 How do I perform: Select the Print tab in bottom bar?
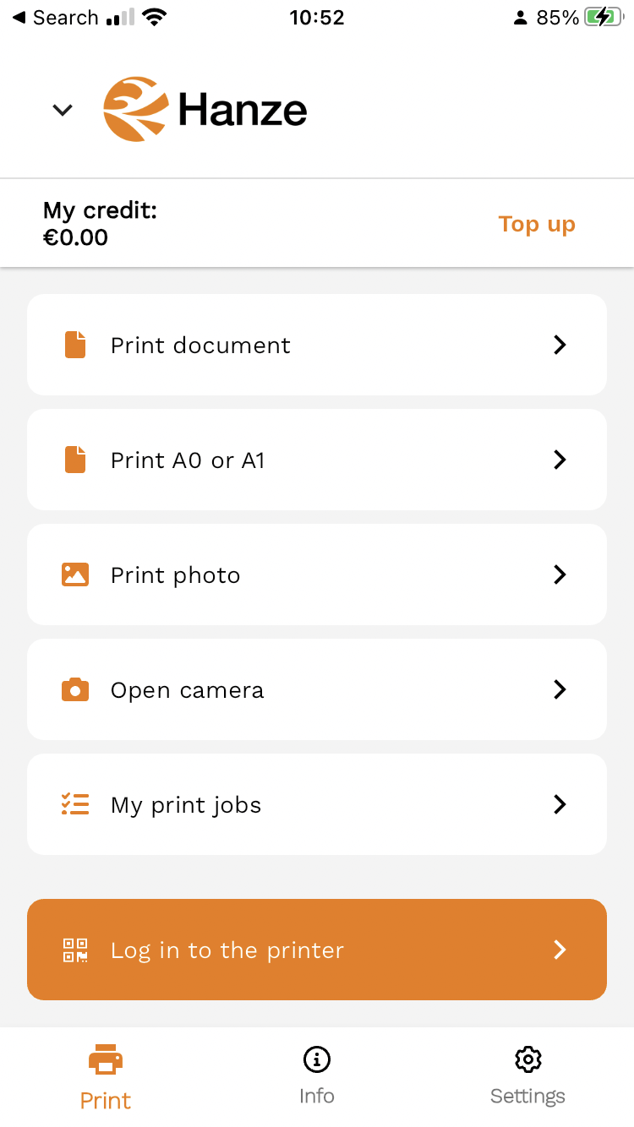(106, 1076)
